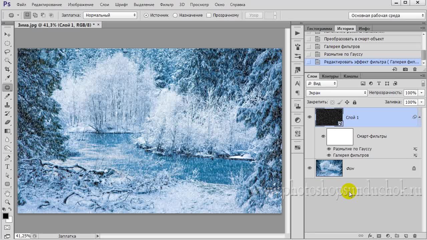Image resolution: width=427 pixels, height=240 pixels.
Task: Lock all layer attributes (padlock icon)
Action: (x=355, y=102)
